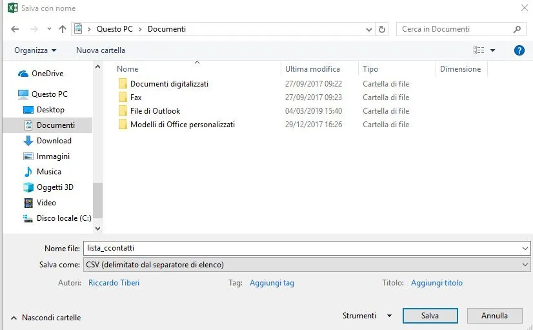The height and width of the screenshot is (330, 533).
Task: Select Documenti in the address path
Action: tap(166, 29)
